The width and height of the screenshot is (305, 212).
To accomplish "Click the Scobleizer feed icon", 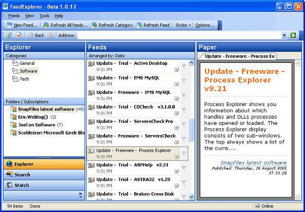I will (x=14, y=133).
